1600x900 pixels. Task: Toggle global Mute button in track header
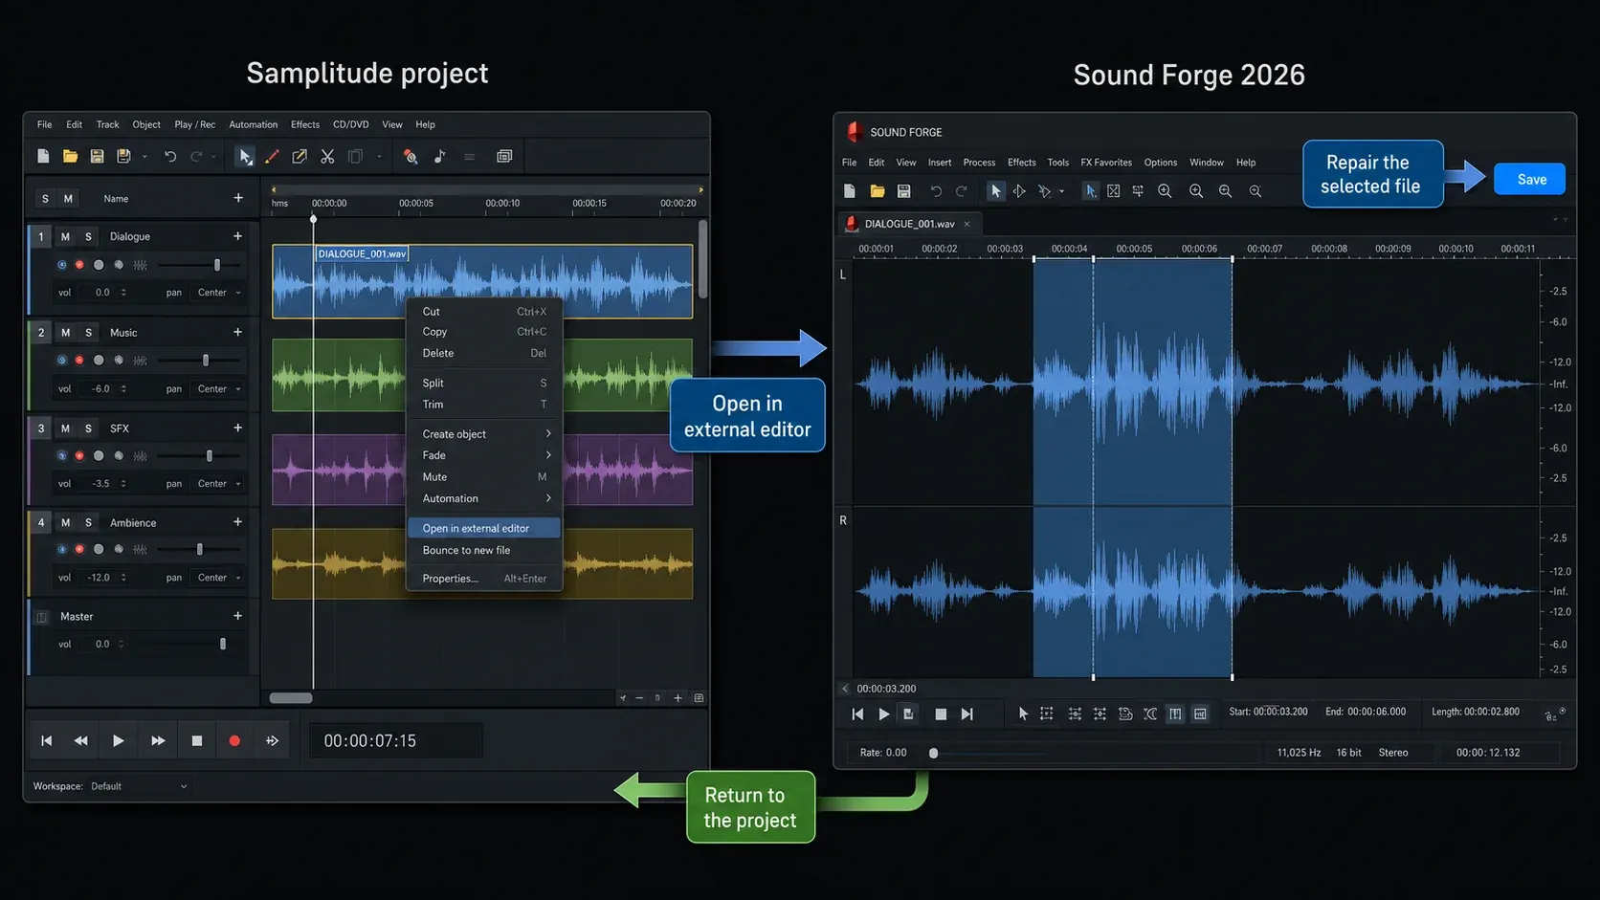[68, 199]
